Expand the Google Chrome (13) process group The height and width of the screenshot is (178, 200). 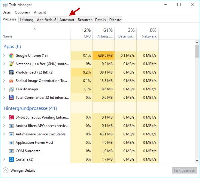click(x=4, y=55)
